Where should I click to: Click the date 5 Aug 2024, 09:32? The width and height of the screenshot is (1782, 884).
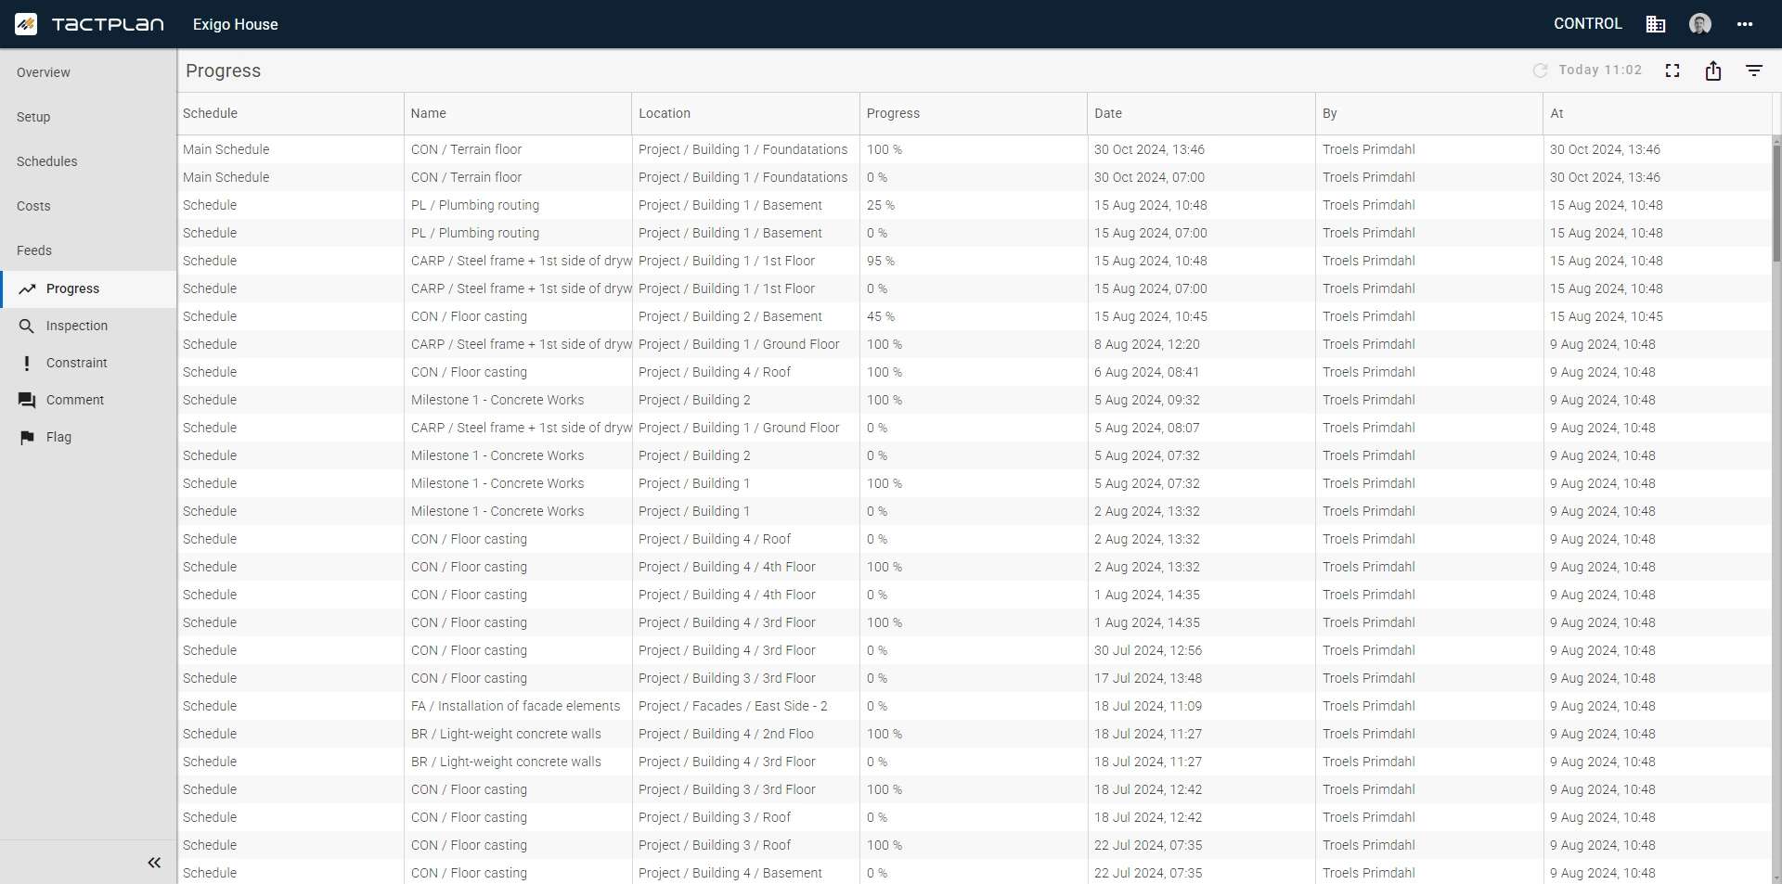[1147, 400]
